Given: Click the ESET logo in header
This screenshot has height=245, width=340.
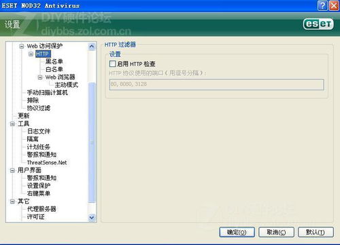Looking at the screenshot, I should [318, 24].
